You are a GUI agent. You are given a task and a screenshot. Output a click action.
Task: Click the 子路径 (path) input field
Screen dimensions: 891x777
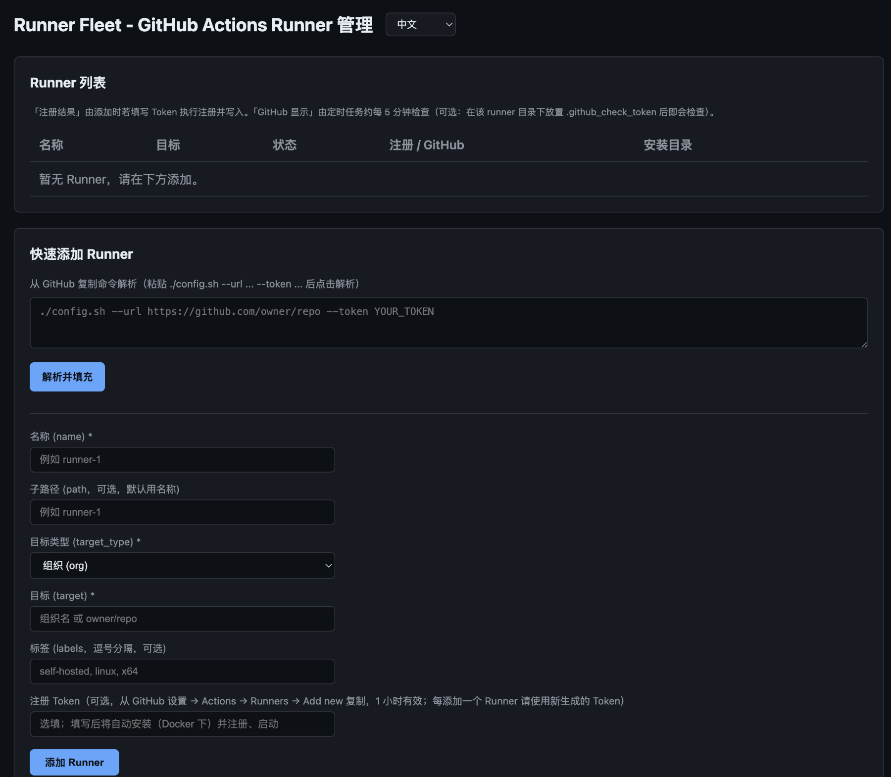(x=182, y=512)
